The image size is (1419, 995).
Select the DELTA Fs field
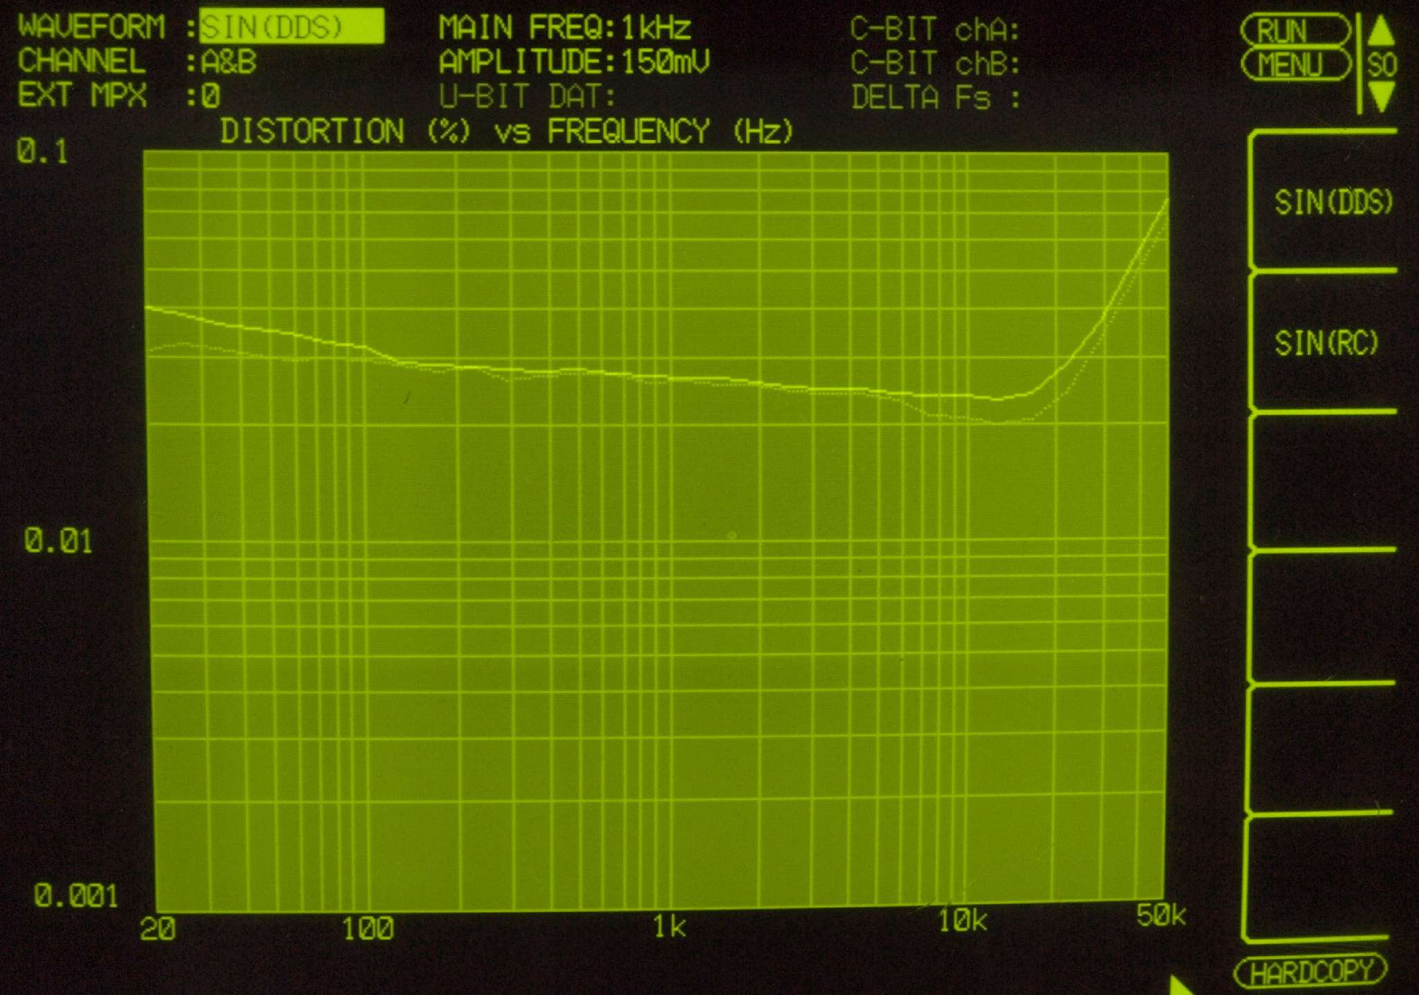click(x=936, y=98)
